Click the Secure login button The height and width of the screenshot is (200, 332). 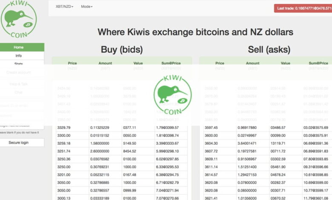pyautogui.click(x=22, y=143)
